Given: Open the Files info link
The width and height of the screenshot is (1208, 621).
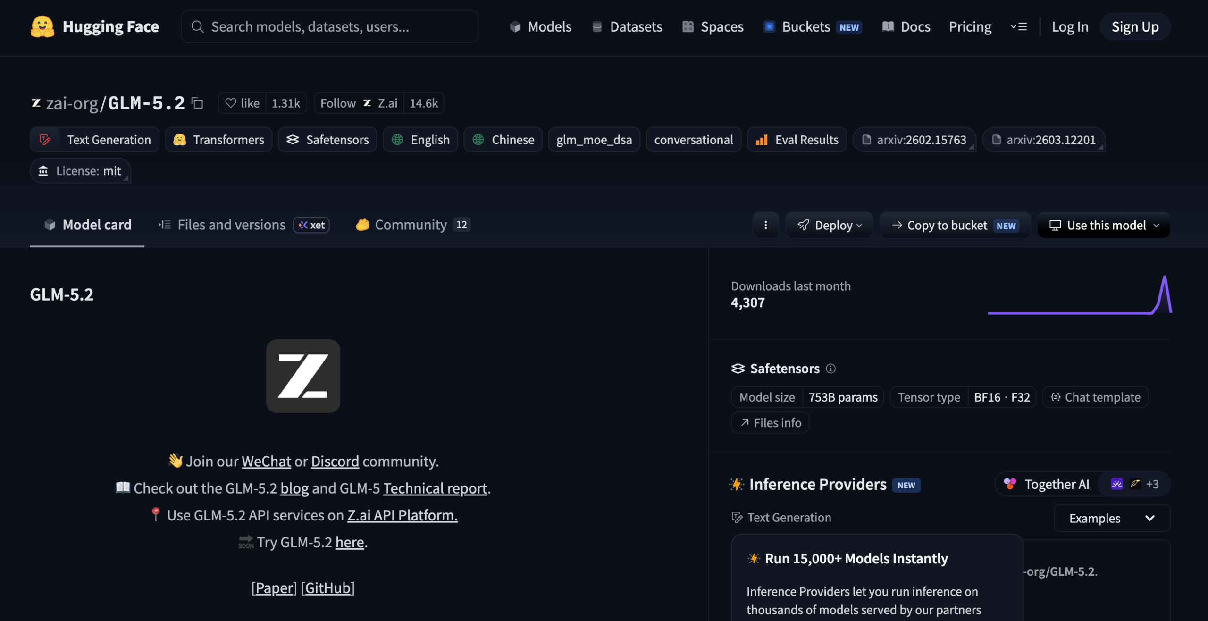Looking at the screenshot, I should coord(770,423).
